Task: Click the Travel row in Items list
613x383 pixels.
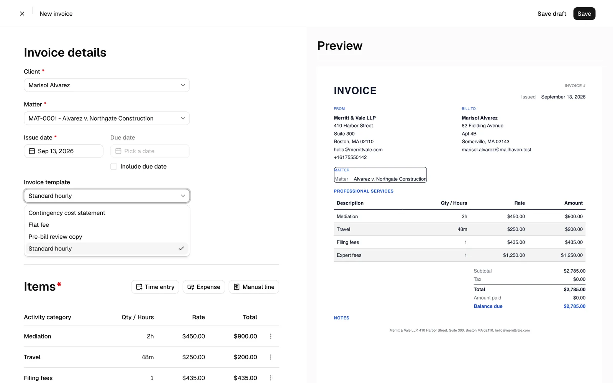Action: pyautogui.click(x=151, y=357)
